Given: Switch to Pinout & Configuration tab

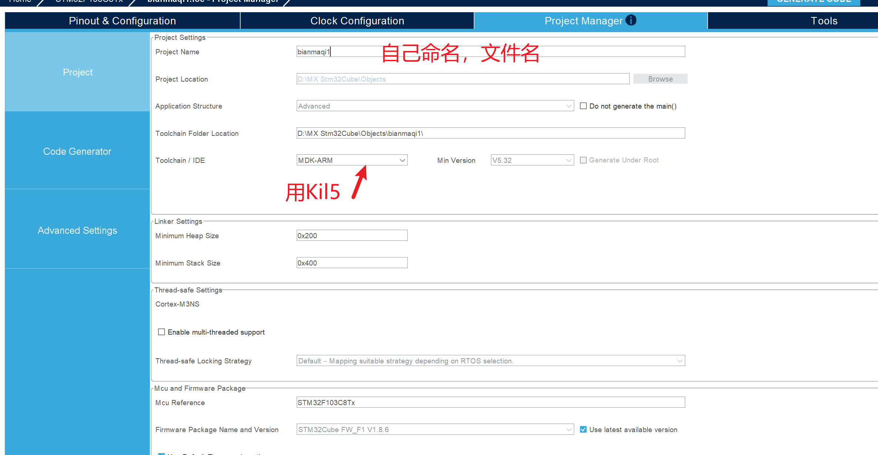Looking at the screenshot, I should click(x=122, y=21).
